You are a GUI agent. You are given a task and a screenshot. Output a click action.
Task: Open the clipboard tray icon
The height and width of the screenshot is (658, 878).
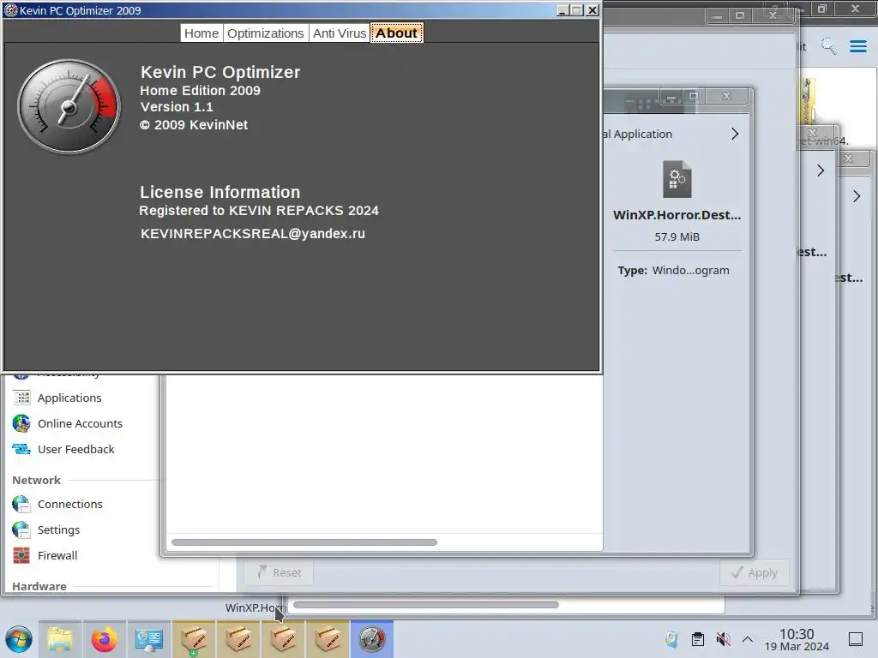698,639
